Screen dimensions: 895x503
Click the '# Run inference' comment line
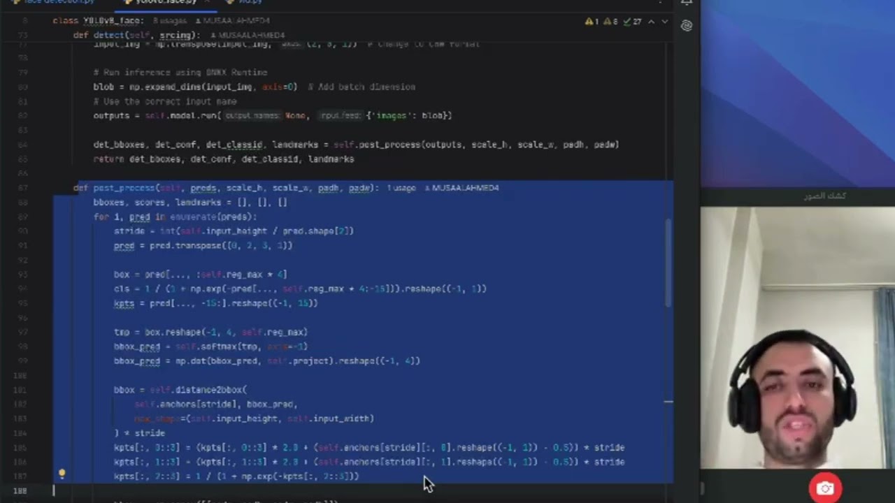click(x=180, y=73)
